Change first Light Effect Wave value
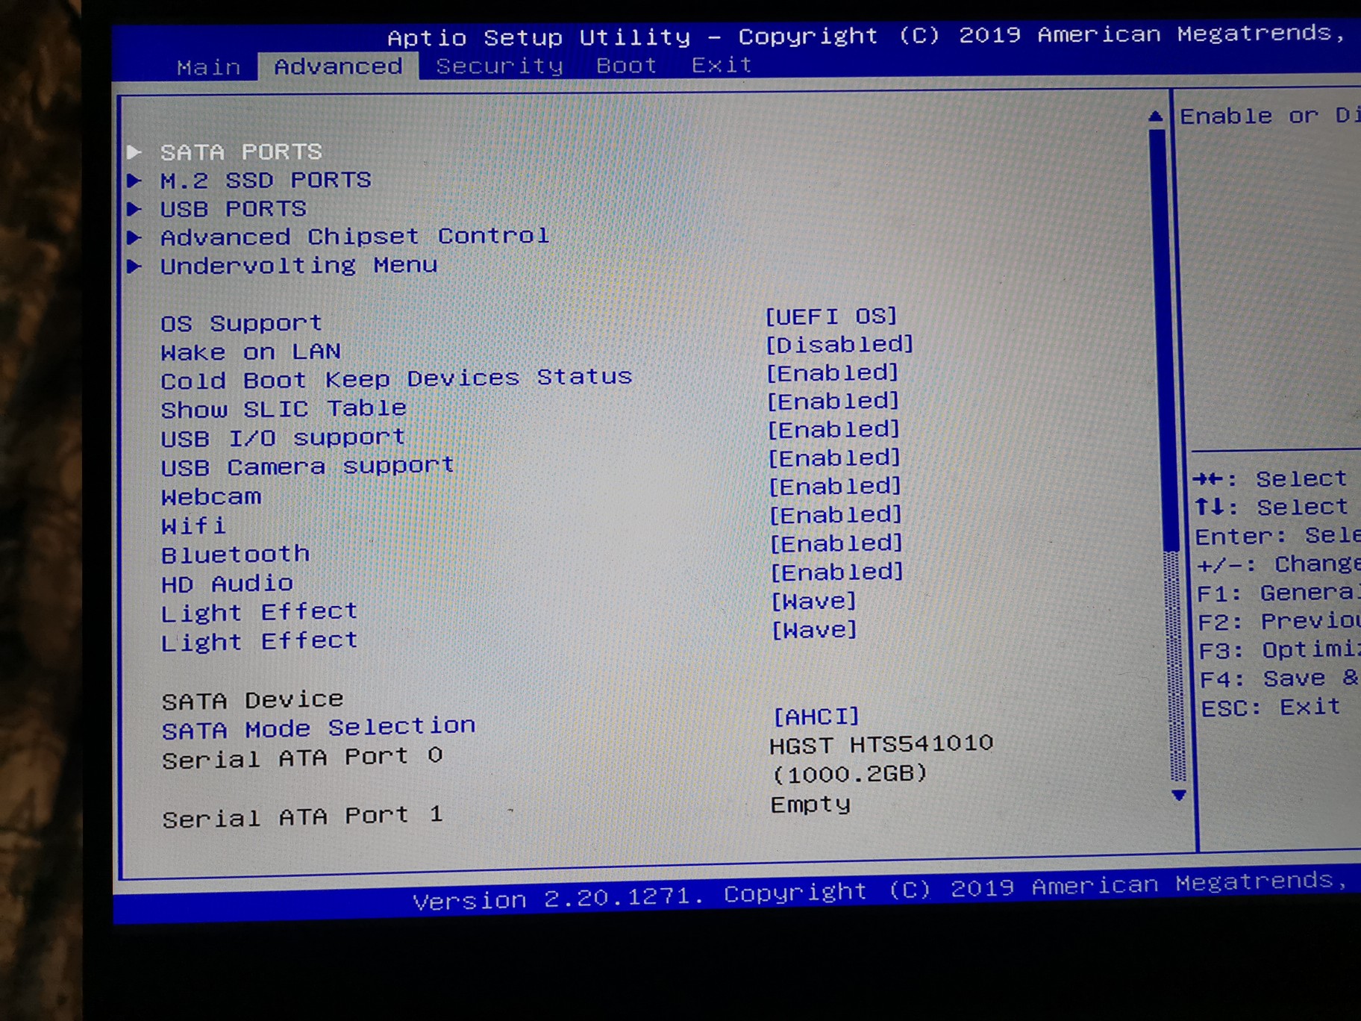 point(814,601)
